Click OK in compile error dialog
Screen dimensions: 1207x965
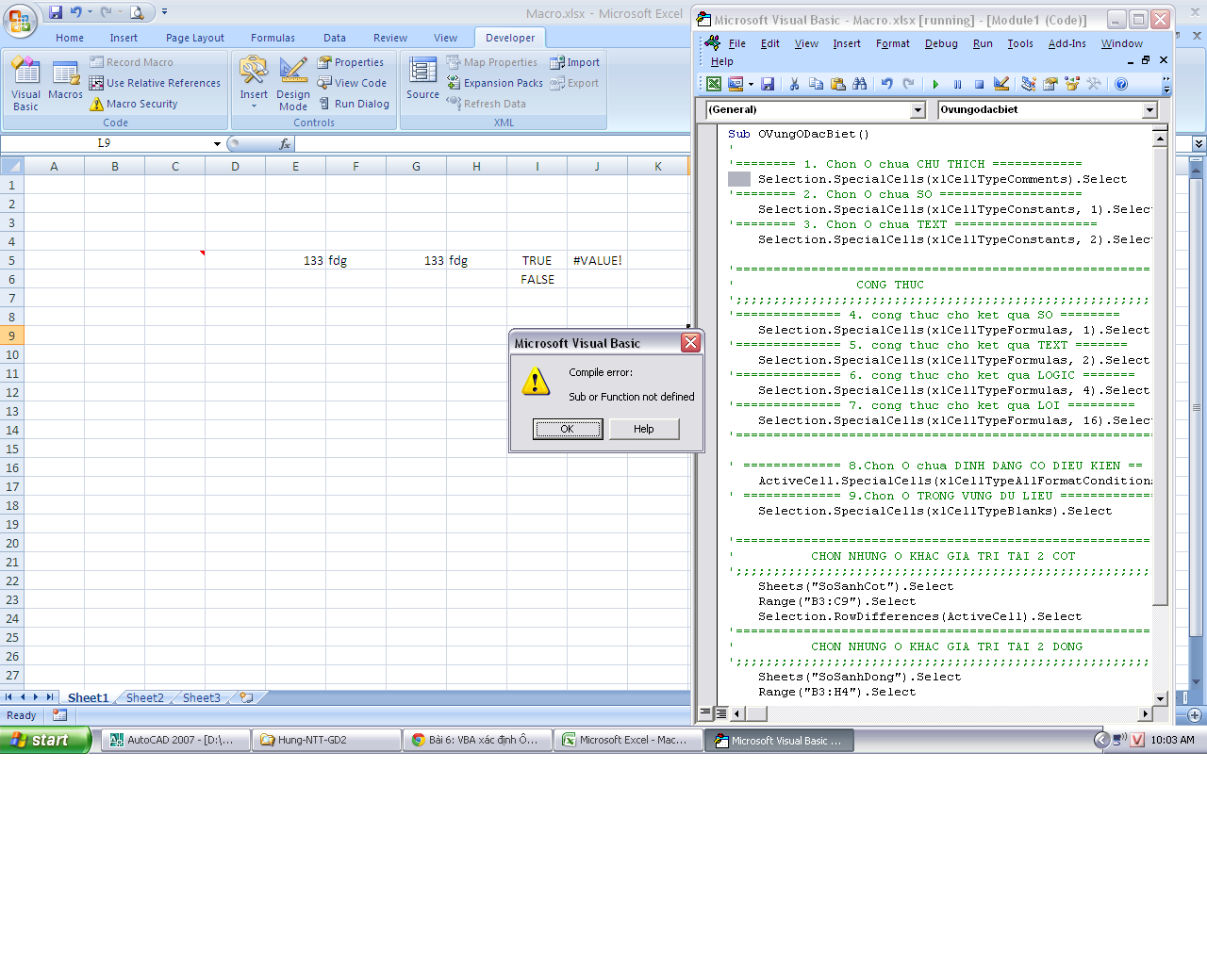tap(568, 429)
